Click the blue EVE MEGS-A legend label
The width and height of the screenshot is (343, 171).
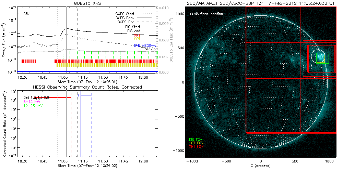click(145, 45)
